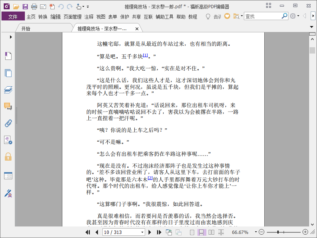Open folder search options dropdown
The width and height of the screenshot is (317, 238).
pos(242,16)
